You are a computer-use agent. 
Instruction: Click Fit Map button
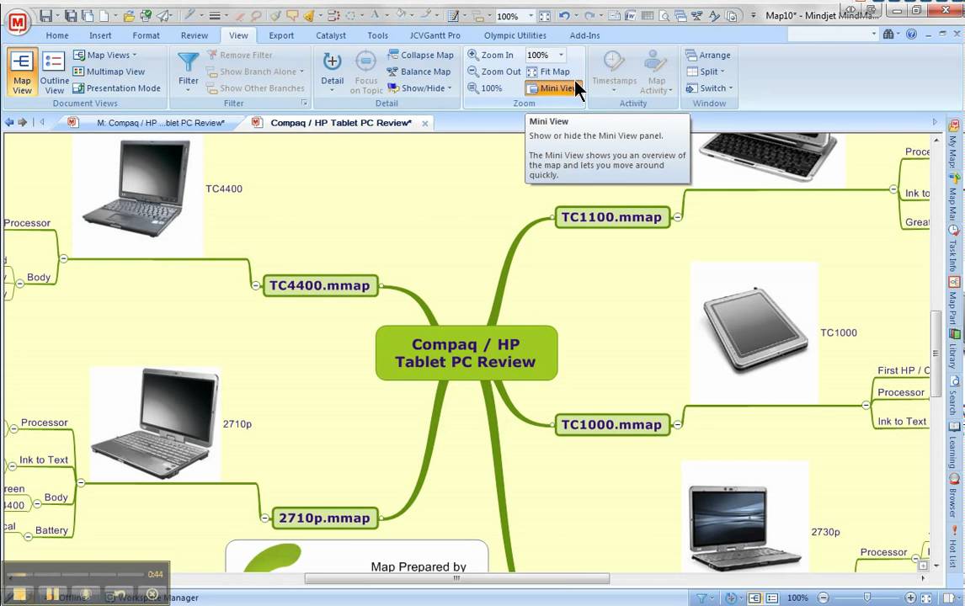(548, 72)
